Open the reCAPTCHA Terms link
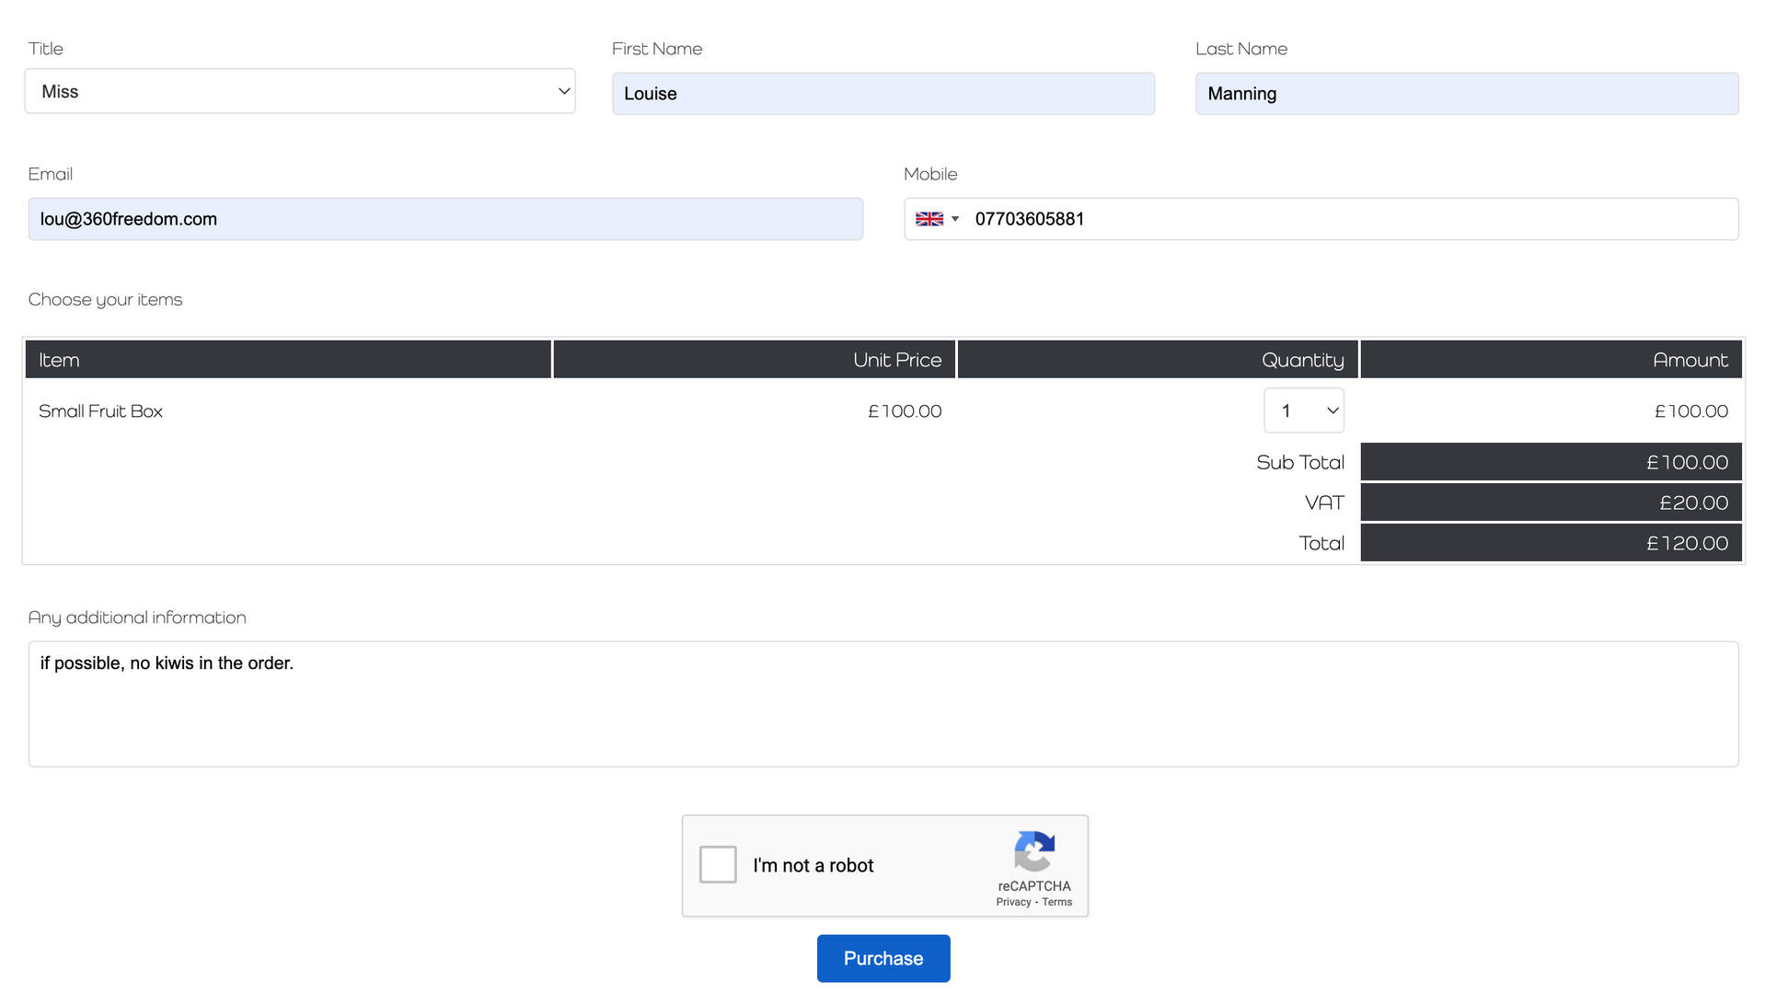This screenshot has width=1765, height=1004. (1056, 903)
